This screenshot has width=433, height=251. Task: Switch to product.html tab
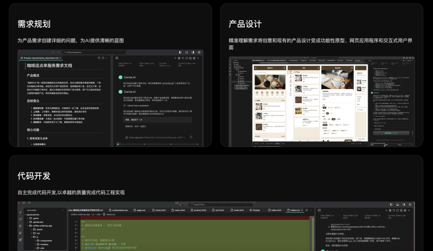198,210
